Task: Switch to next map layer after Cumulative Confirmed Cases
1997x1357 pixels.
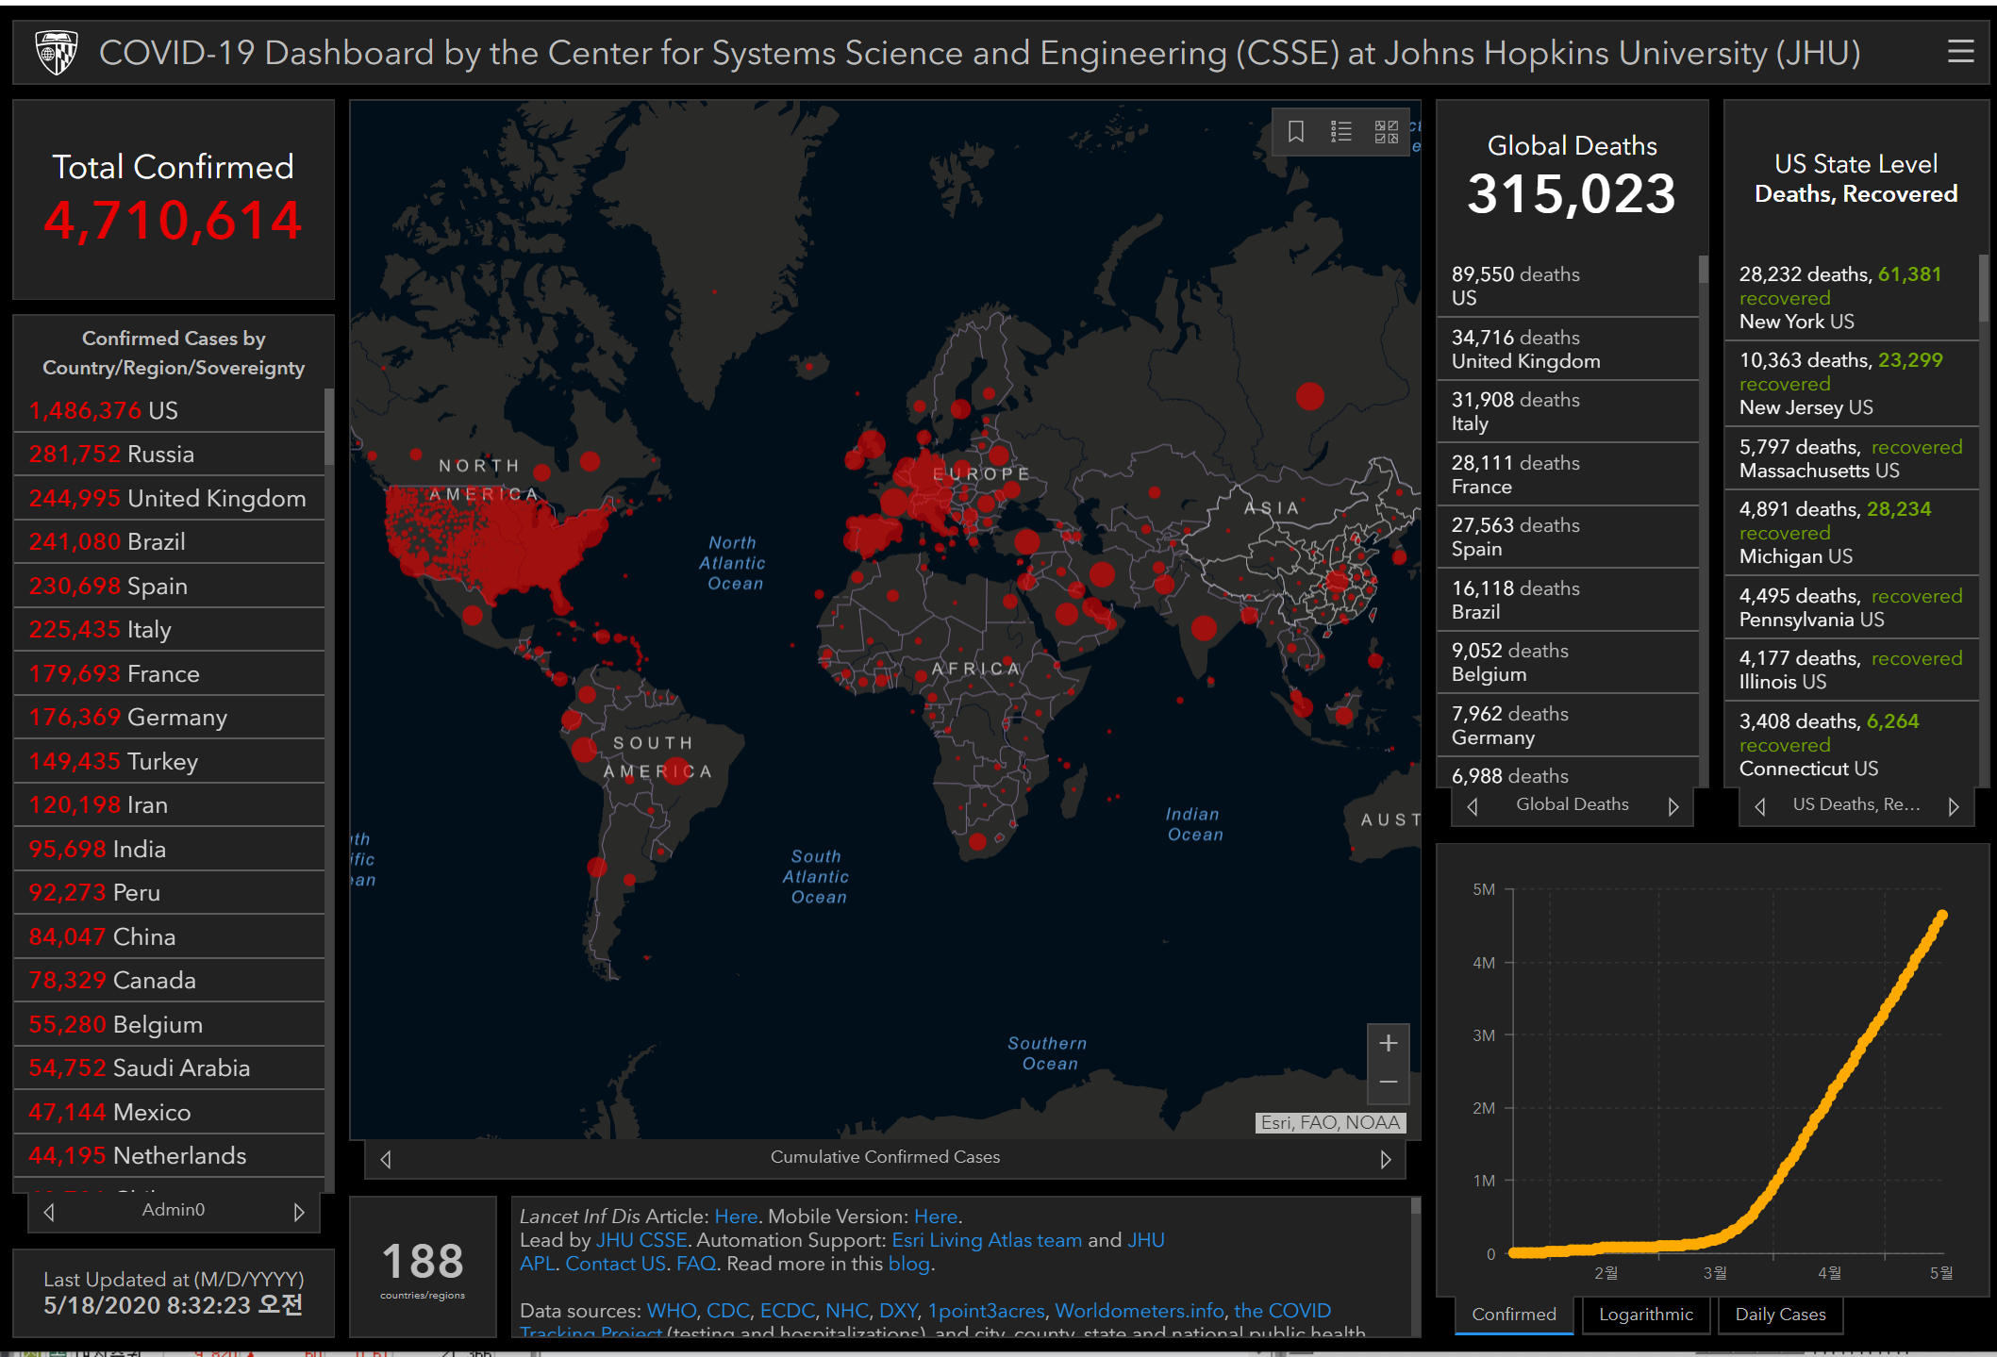Action: click(1385, 1159)
